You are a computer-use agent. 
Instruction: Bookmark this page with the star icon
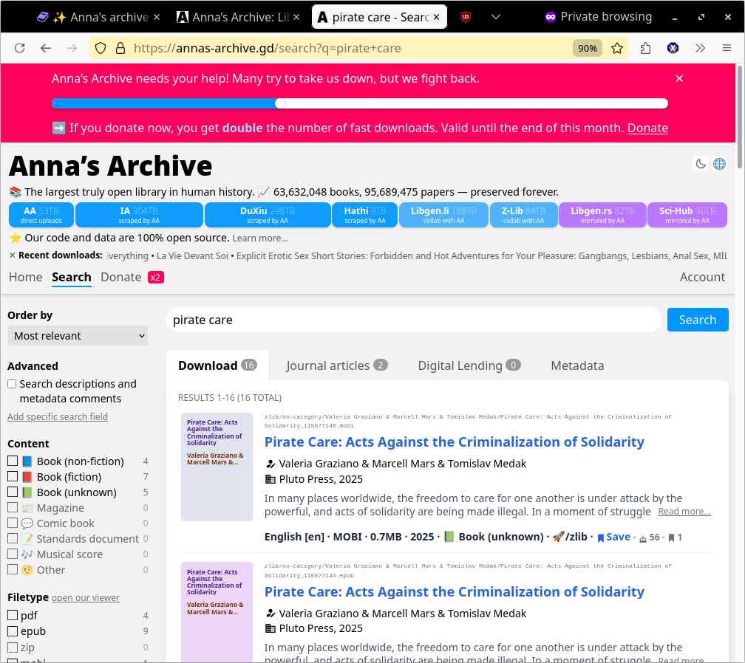(x=617, y=48)
